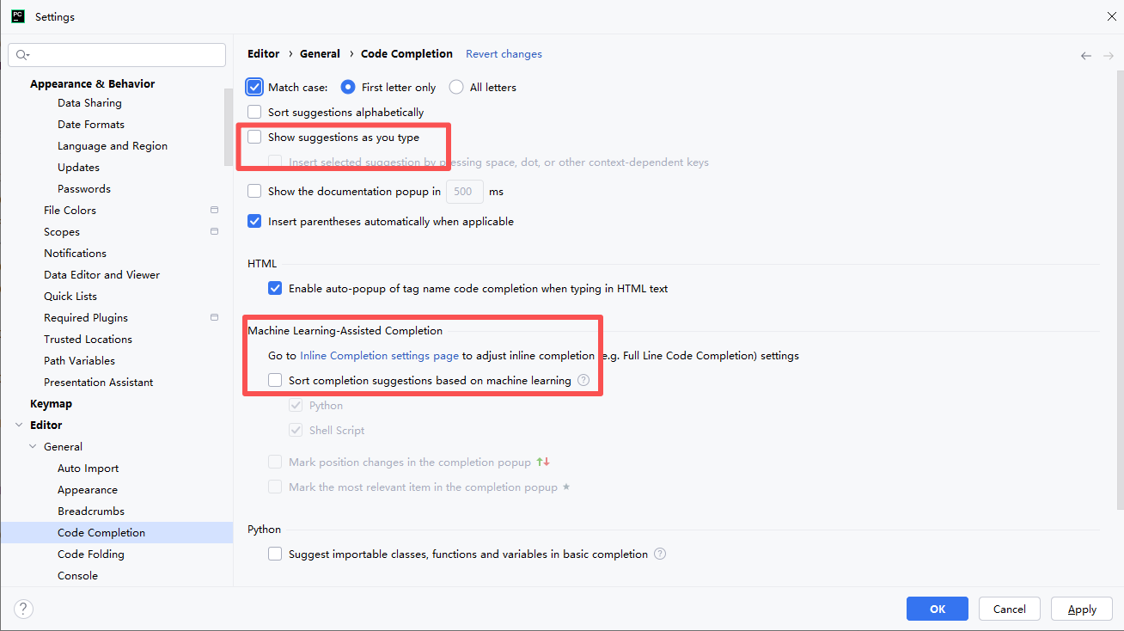The image size is (1124, 631).
Task: Click the Scopes project-level icon
Action: pyautogui.click(x=214, y=231)
